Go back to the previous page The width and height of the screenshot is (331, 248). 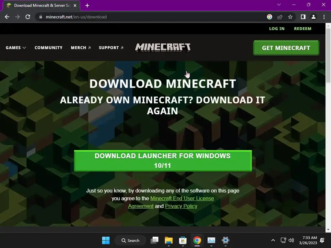(x=7, y=17)
